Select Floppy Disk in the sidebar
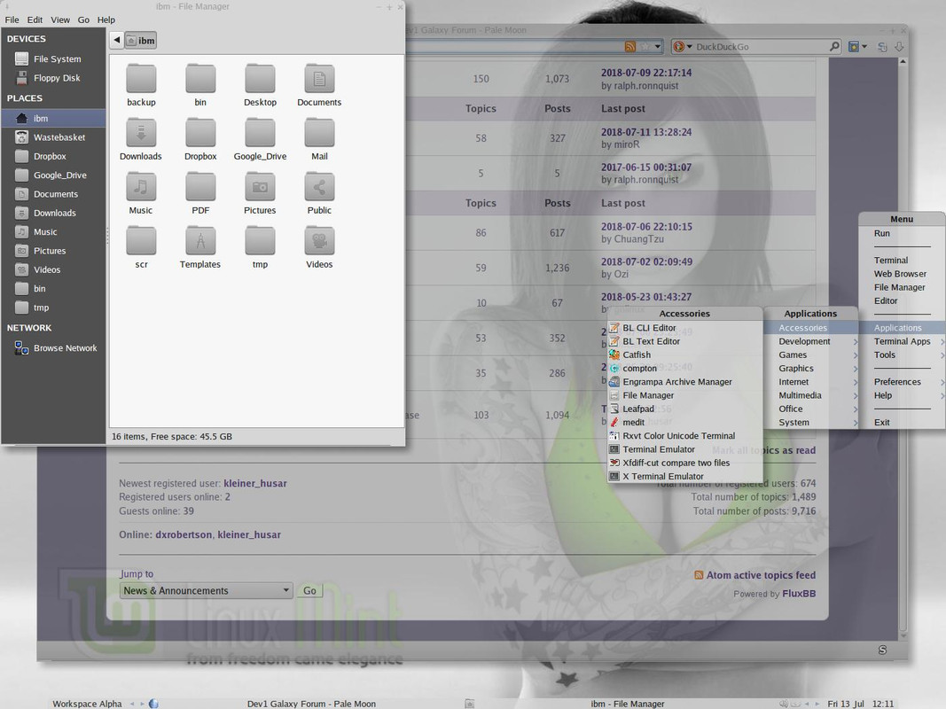Image resolution: width=946 pixels, height=709 pixels. [53, 78]
